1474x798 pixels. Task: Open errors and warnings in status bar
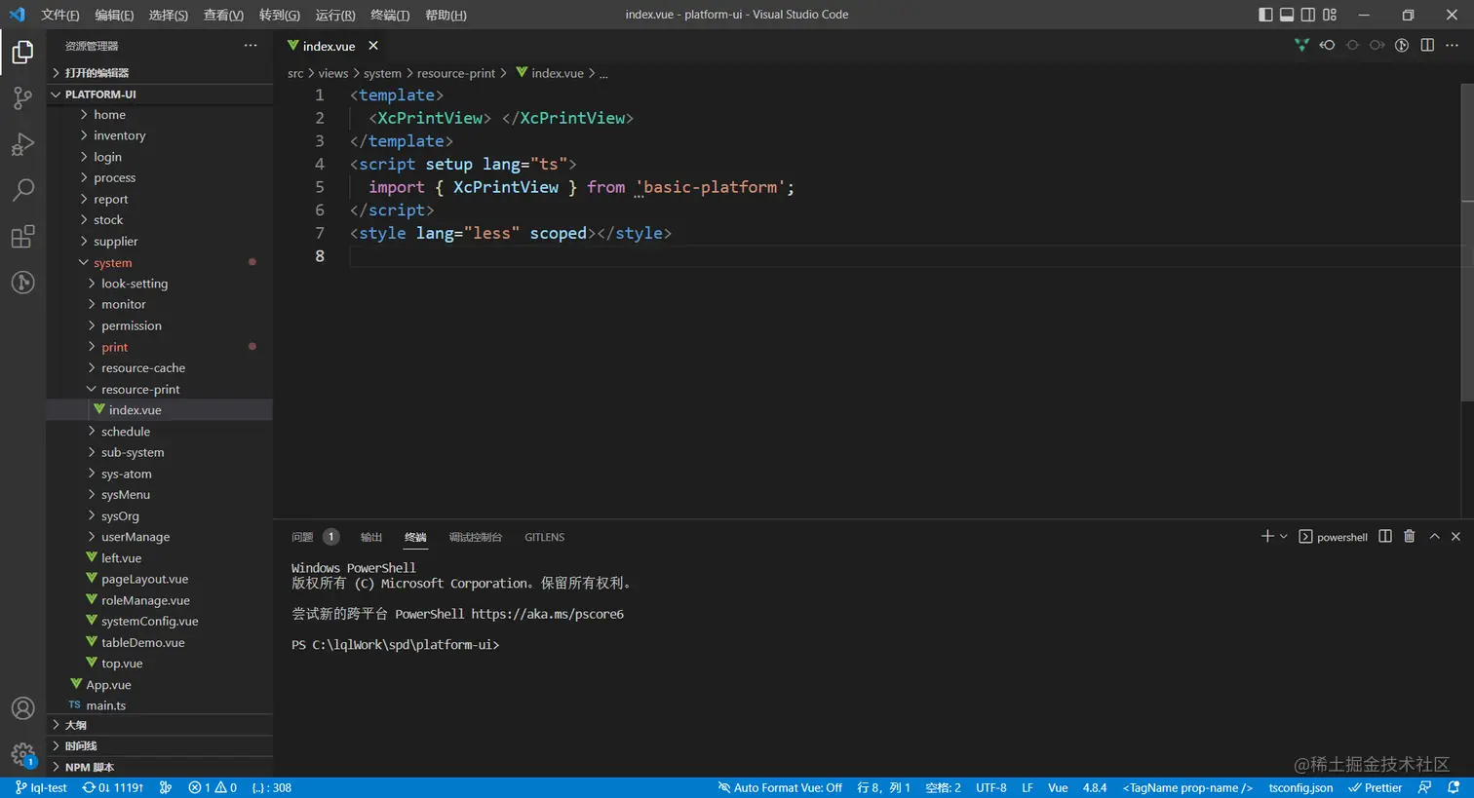point(213,787)
